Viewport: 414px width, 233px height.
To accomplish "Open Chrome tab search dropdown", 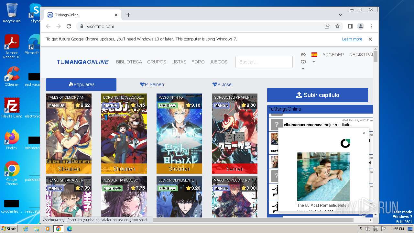I will pos(341,15).
